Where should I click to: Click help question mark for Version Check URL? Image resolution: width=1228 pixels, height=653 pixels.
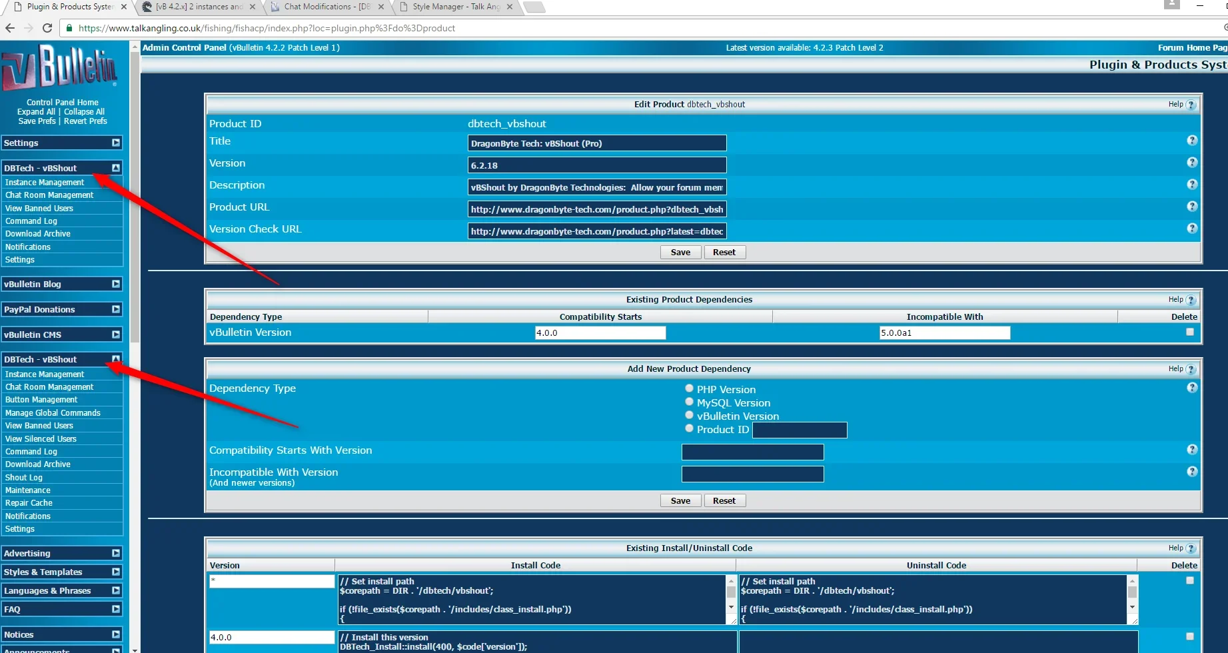1192,229
